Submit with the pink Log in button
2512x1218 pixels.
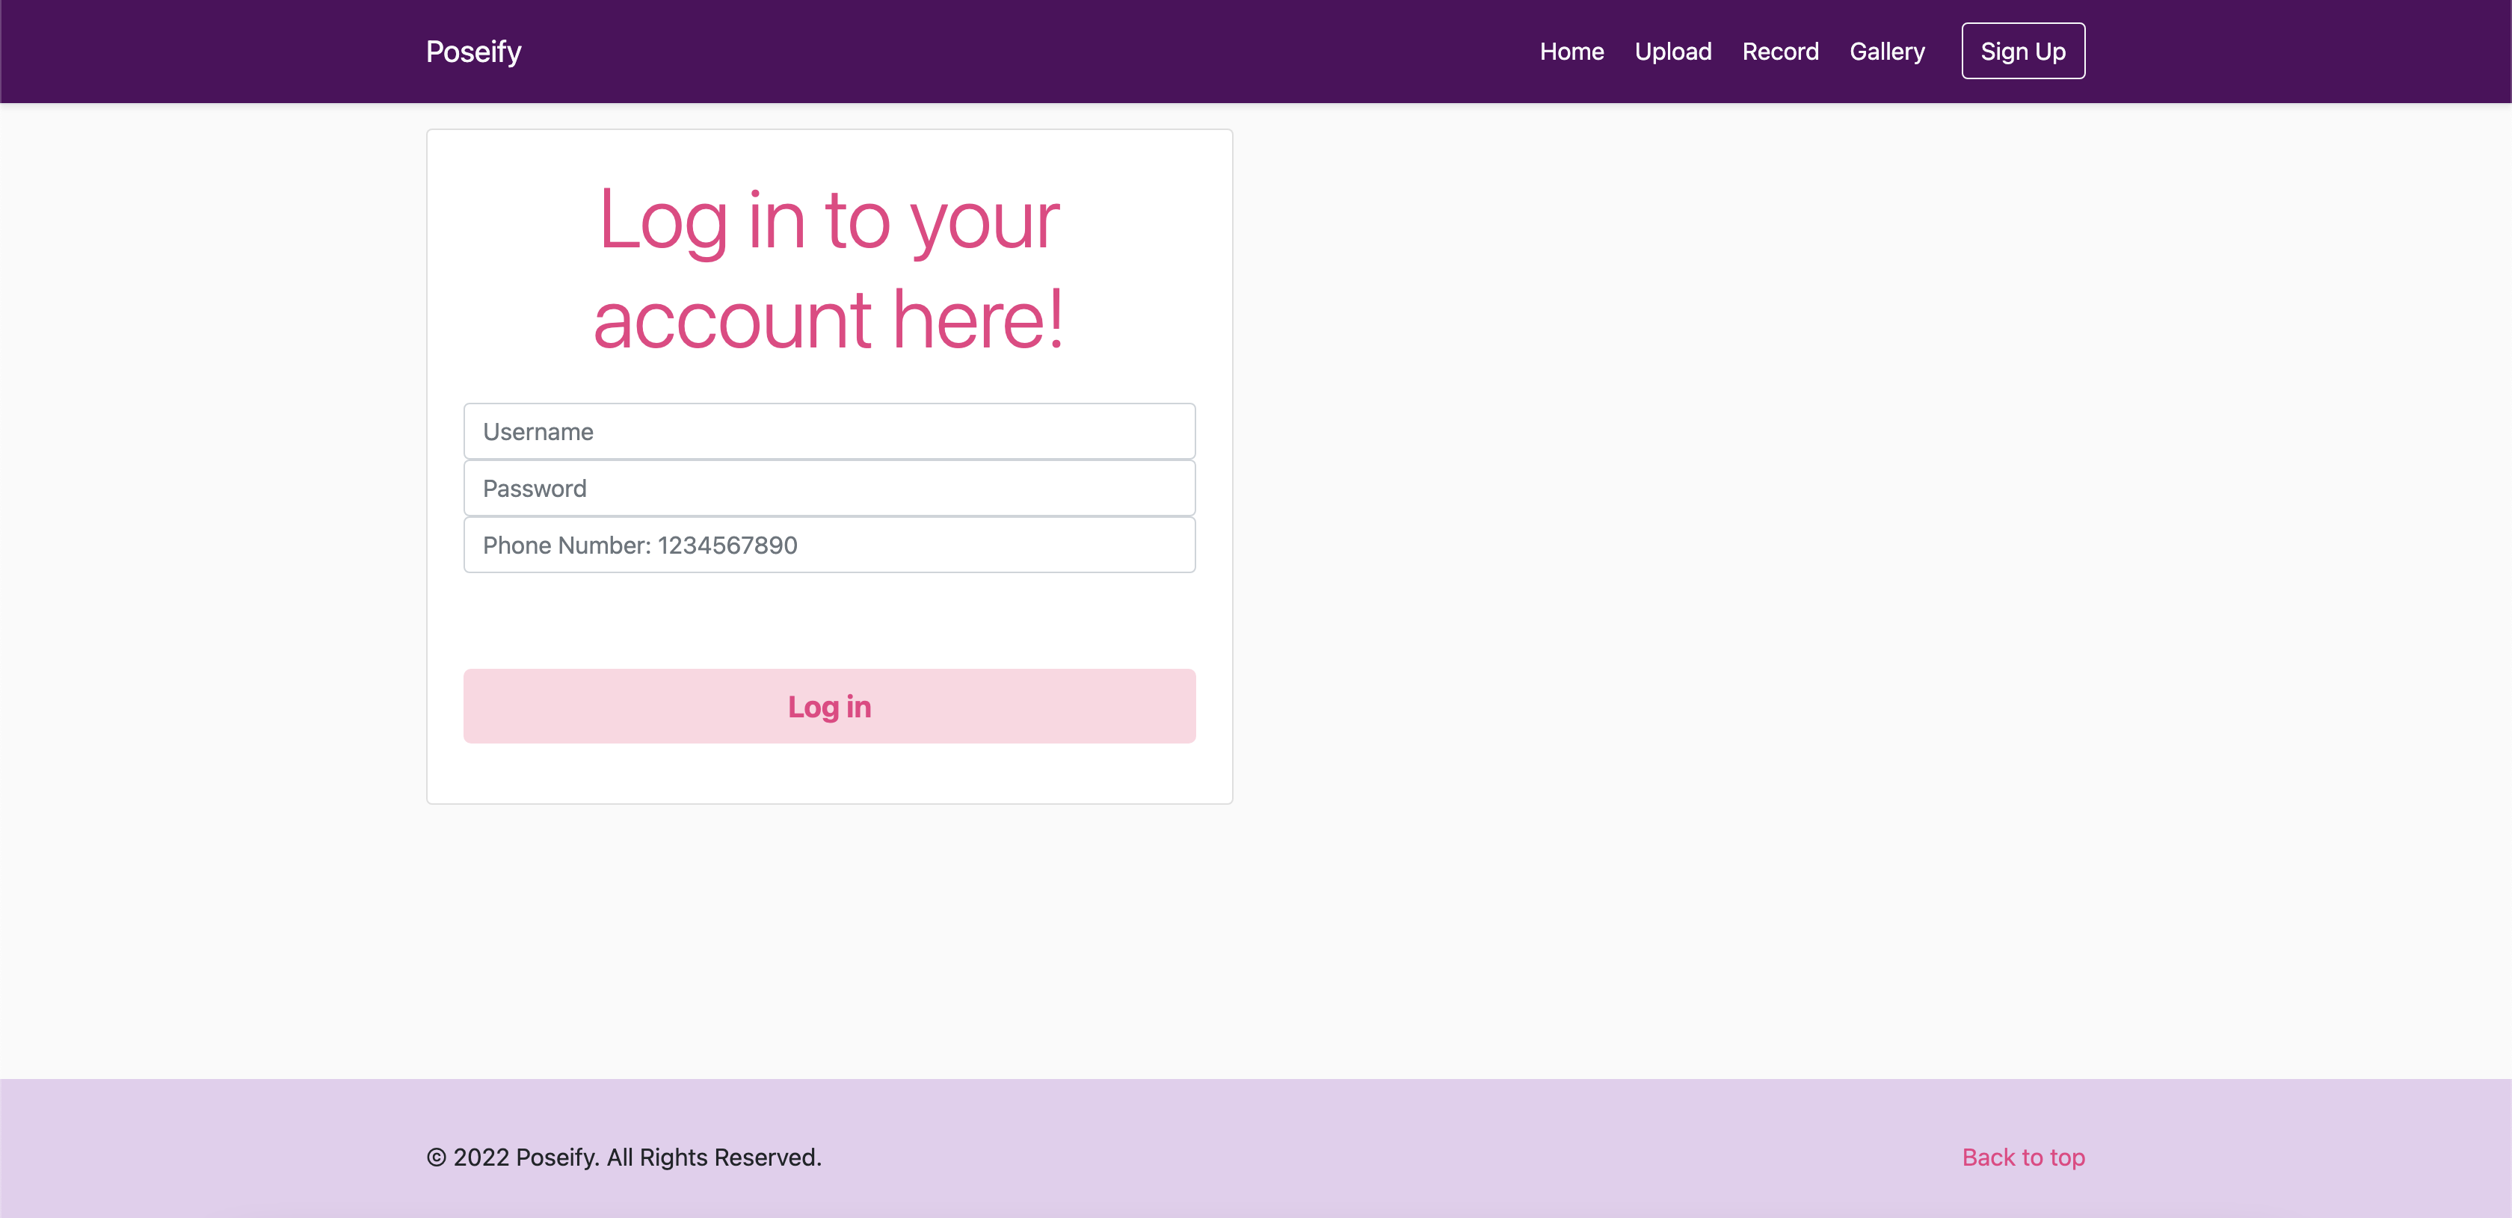pyautogui.click(x=829, y=706)
